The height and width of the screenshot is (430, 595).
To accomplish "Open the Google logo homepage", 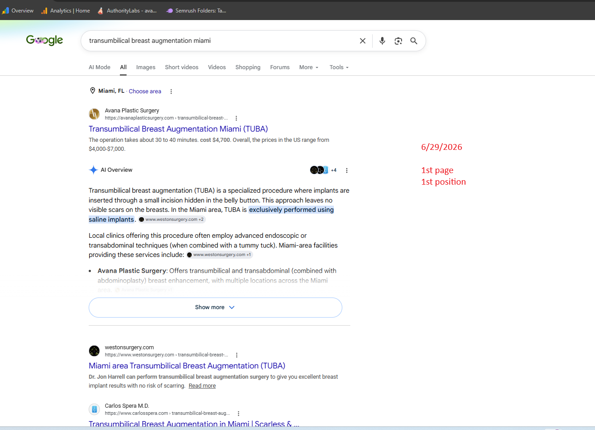I will pyautogui.click(x=45, y=40).
